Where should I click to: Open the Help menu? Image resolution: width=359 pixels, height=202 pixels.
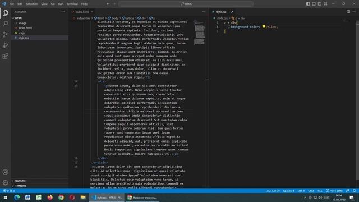click(84, 4)
